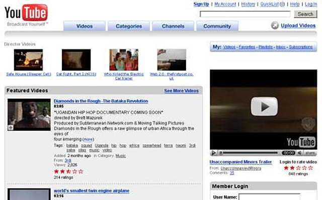Click the Help link

pos(295,4)
